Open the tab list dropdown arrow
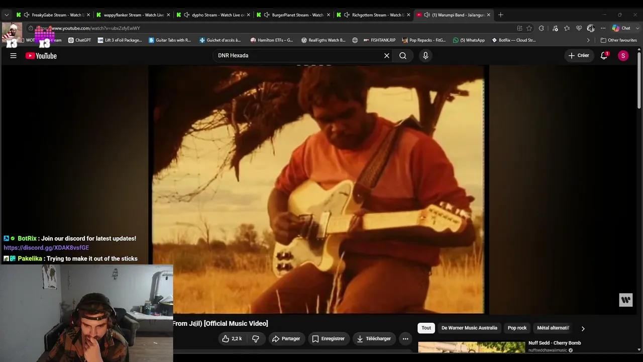This screenshot has width=643, height=362. coord(7,15)
